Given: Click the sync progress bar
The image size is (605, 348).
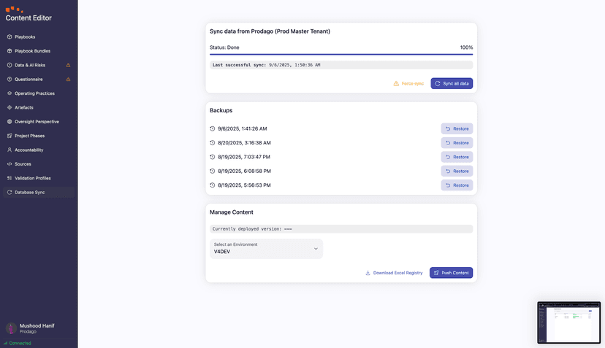Looking at the screenshot, I should [341, 54].
